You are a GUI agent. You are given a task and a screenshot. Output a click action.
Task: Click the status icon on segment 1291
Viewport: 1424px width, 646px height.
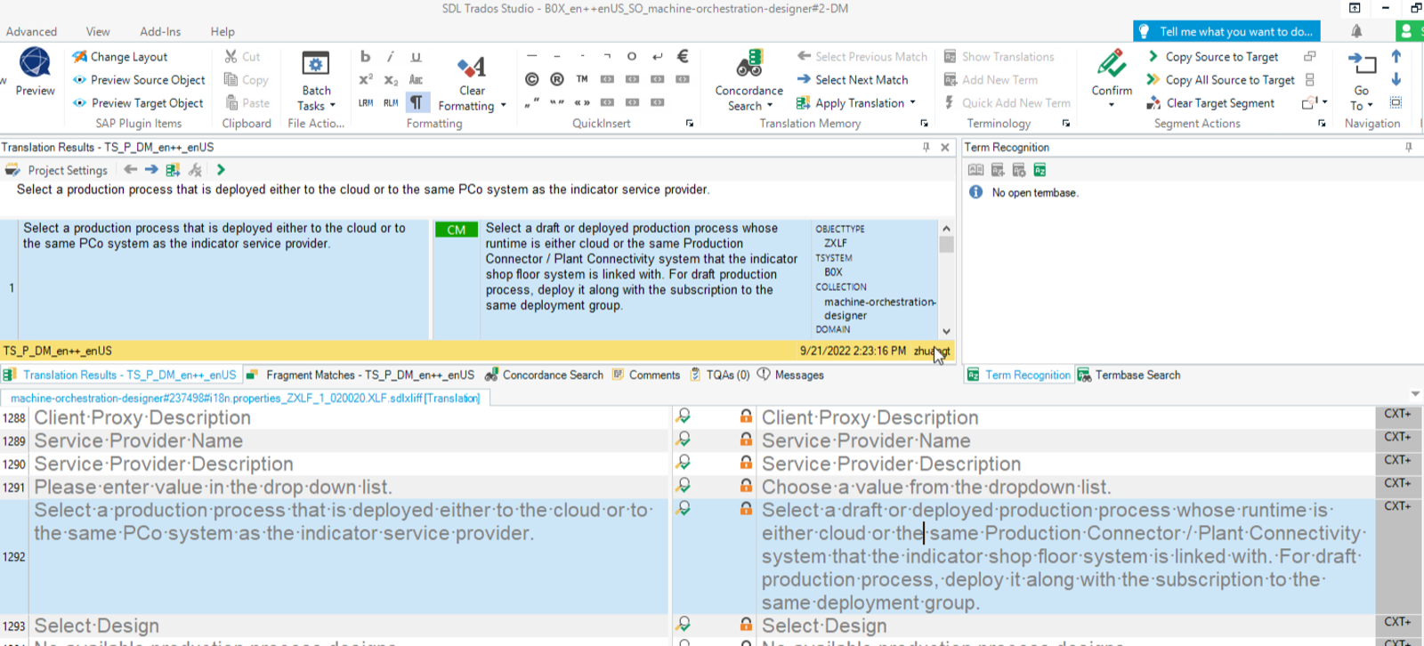(x=684, y=485)
